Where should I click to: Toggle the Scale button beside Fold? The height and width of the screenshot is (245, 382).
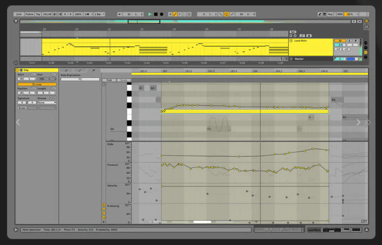(x=124, y=80)
